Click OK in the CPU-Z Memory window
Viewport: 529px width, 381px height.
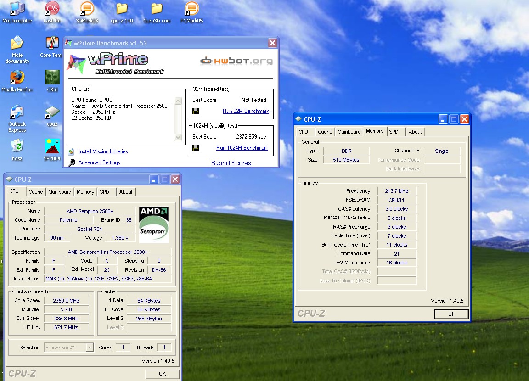451,314
